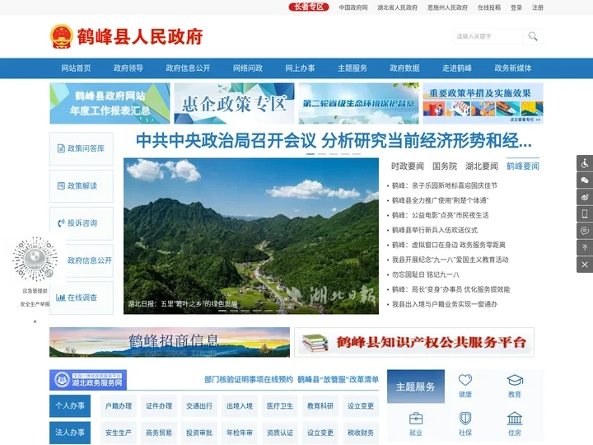
Task: Select 个人办事 service tab
Action: point(70,405)
